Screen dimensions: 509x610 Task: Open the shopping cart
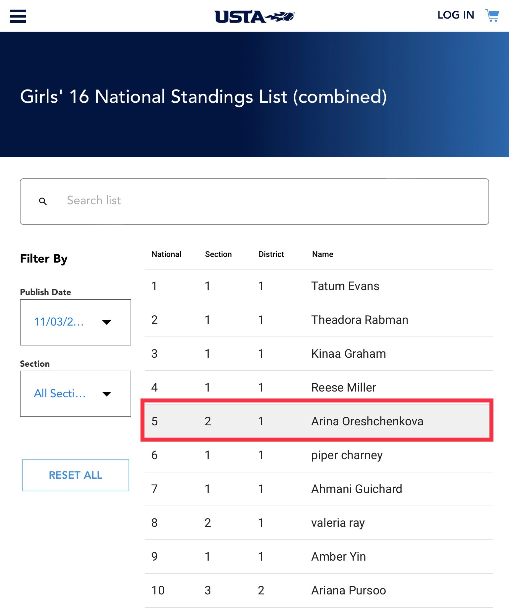(x=492, y=16)
